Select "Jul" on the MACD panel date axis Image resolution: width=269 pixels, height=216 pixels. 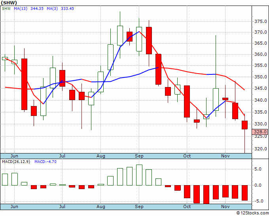(62, 207)
